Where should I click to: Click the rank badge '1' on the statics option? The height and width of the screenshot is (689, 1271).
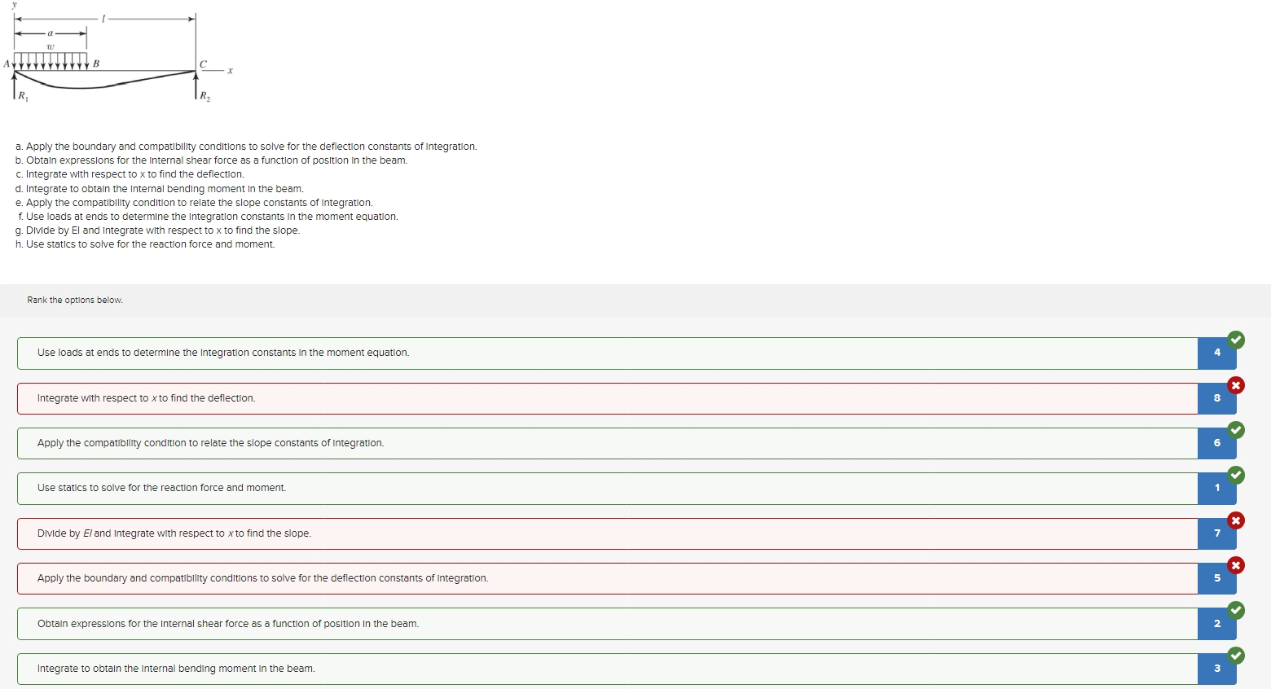click(x=1216, y=487)
